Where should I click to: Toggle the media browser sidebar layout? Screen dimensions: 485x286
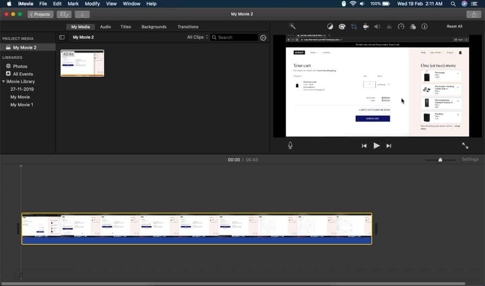62,37
